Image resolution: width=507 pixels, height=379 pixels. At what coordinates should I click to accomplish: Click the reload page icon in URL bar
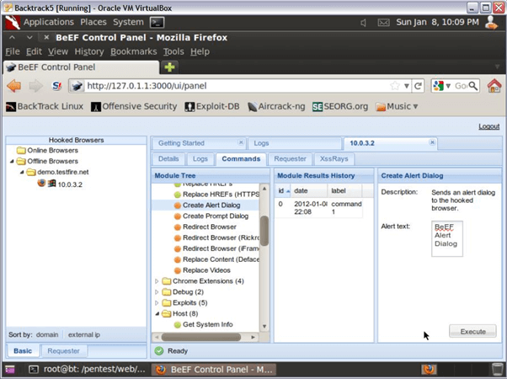[419, 86]
